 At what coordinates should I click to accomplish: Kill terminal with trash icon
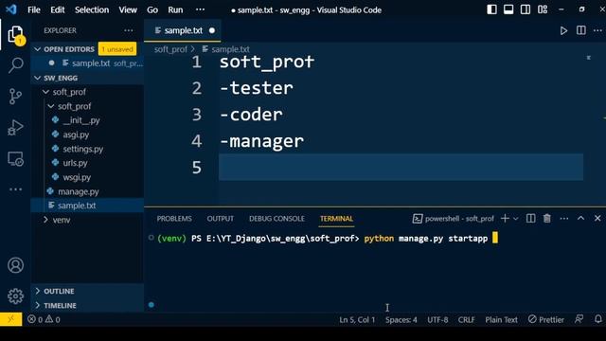pos(547,219)
